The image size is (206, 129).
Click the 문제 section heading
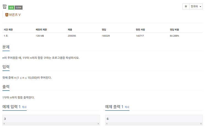click(x=6, y=47)
